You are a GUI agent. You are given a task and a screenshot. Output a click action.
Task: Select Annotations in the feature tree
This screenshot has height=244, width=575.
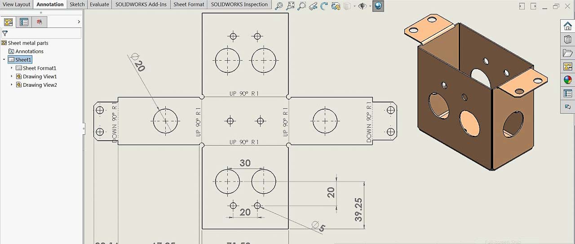29,52
